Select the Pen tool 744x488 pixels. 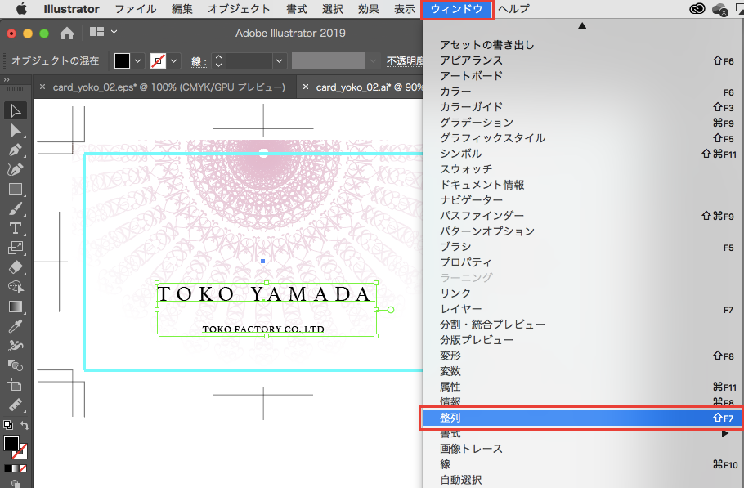(16, 150)
